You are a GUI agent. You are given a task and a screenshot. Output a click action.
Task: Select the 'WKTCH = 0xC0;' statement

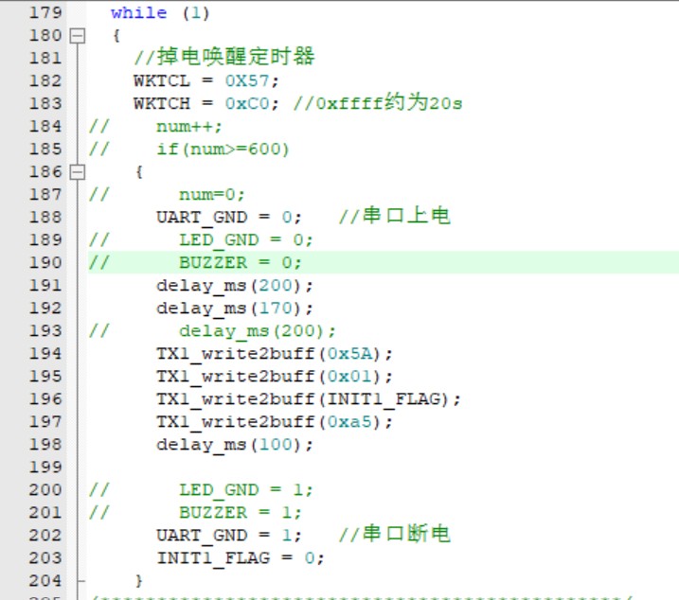click(206, 104)
